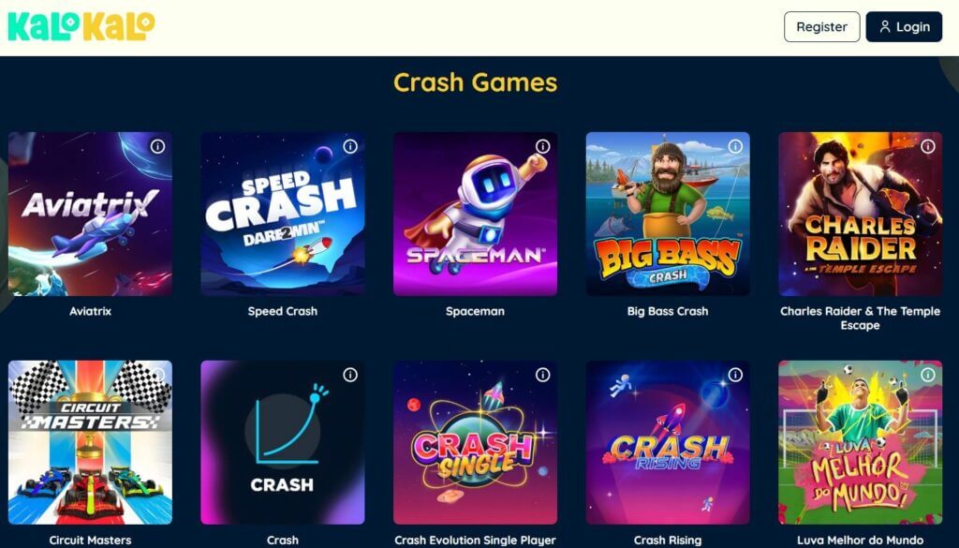The image size is (959, 548).
Task: Click the Register button
Action: 822,27
